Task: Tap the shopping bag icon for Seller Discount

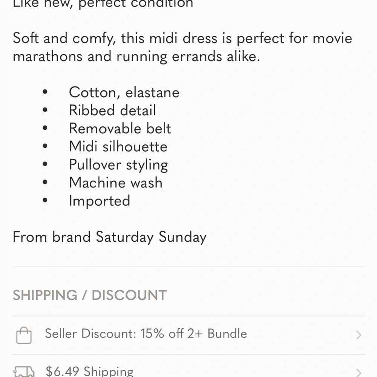Action: pos(24,335)
